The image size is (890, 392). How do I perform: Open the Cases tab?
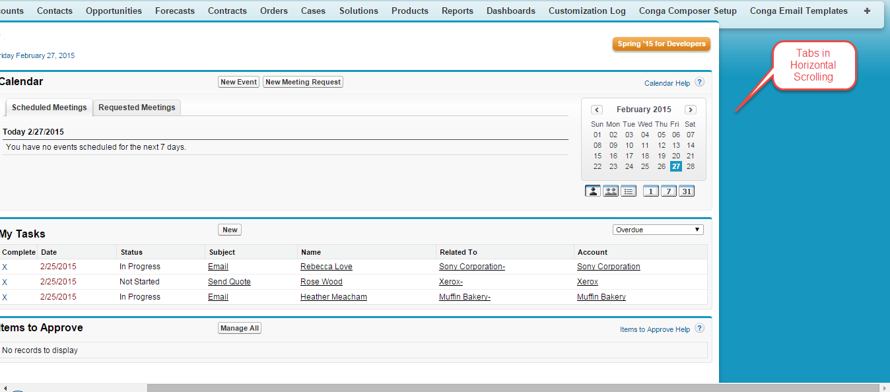pos(313,11)
